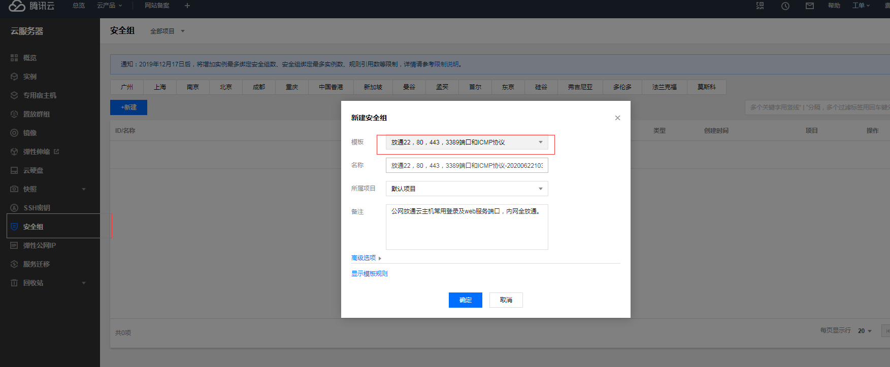Screen dimensions: 890x367
Task: Focus the keyword search filter box
Action: 817,107
